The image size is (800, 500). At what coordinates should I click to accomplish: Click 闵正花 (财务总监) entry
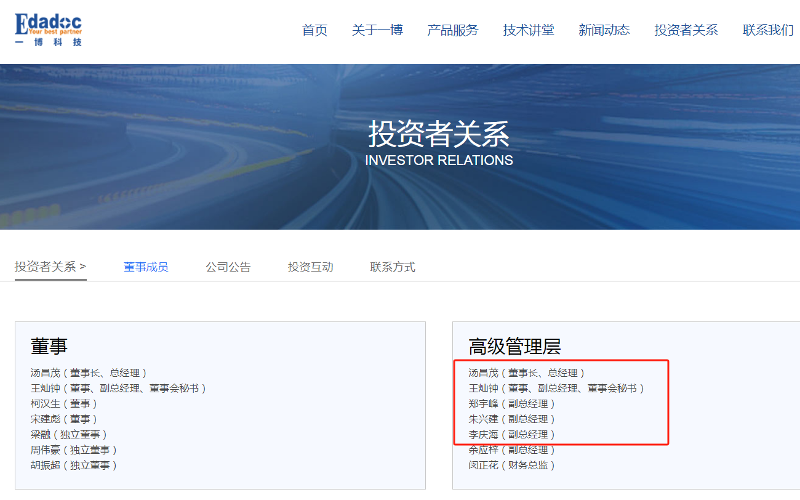coord(511,466)
